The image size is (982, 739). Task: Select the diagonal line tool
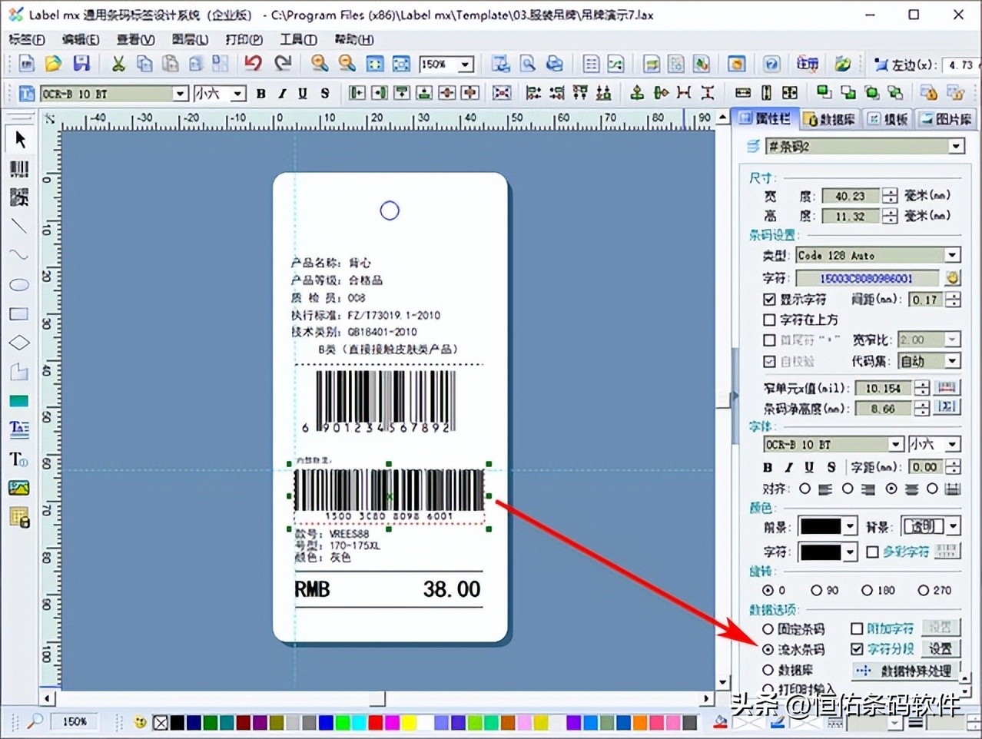pos(19,227)
